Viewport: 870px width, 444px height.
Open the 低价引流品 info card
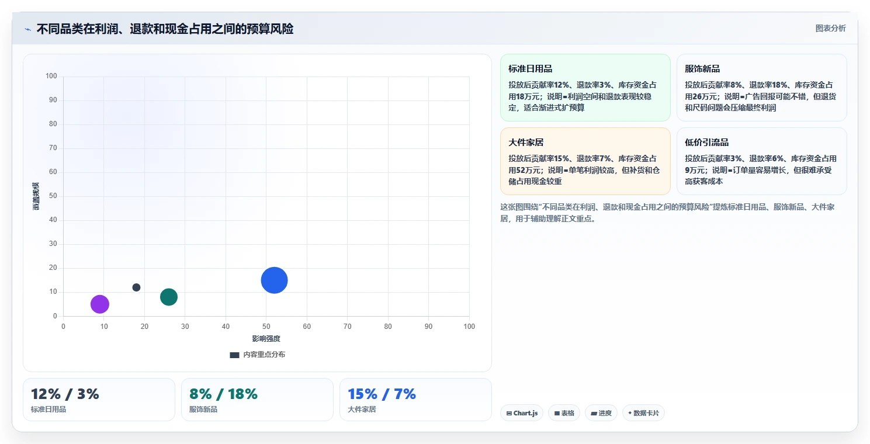click(x=762, y=161)
